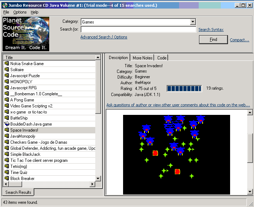Select the Search Results tab
This screenshot has height=207, width=254.
click(x=18, y=192)
